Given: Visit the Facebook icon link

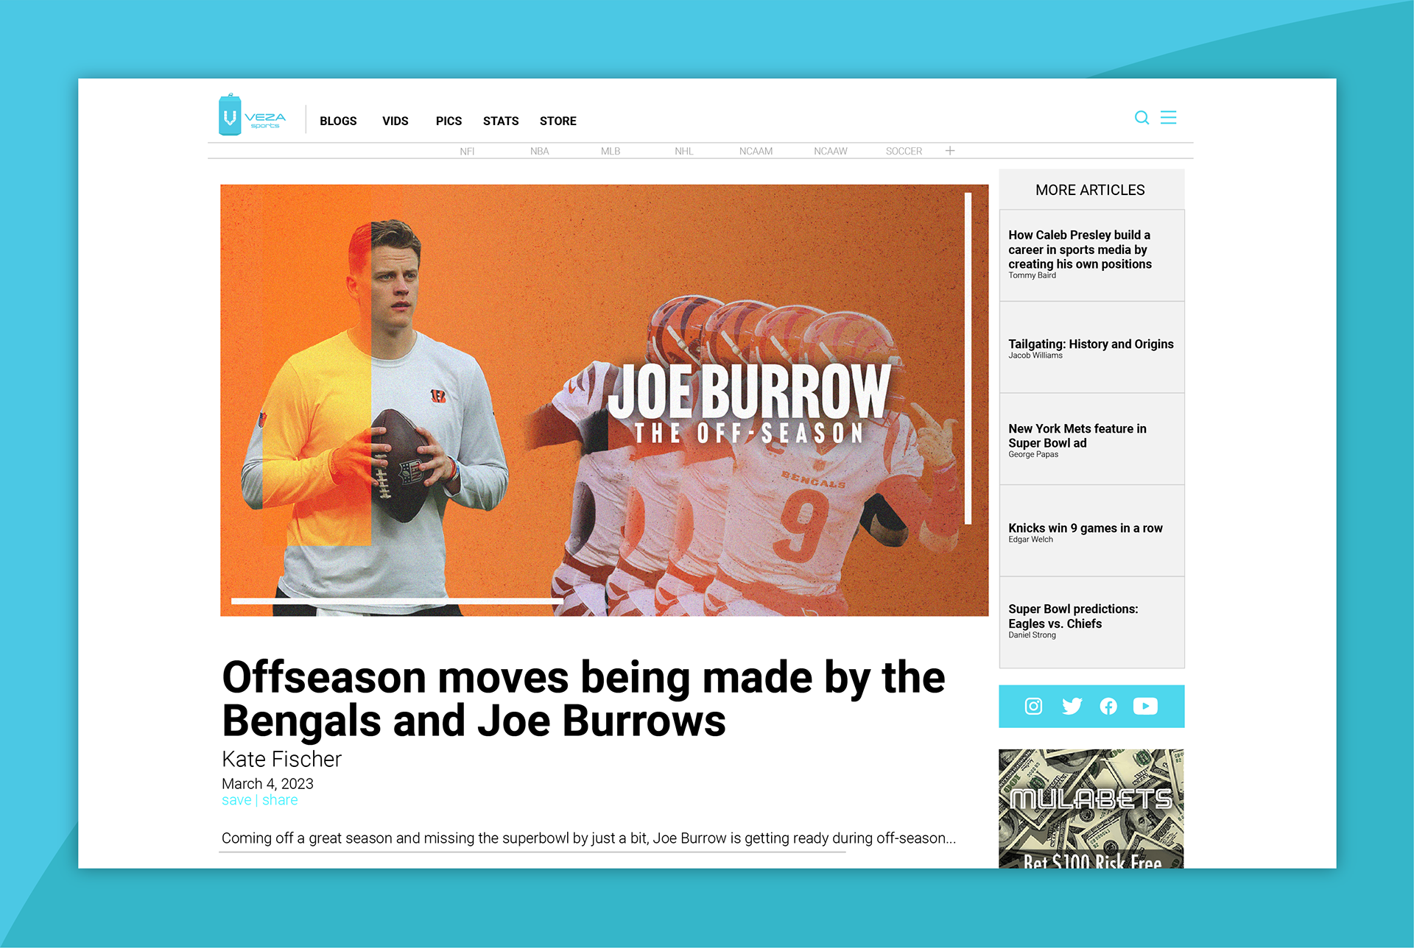Looking at the screenshot, I should pyautogui.click(x=1108, y=707).
